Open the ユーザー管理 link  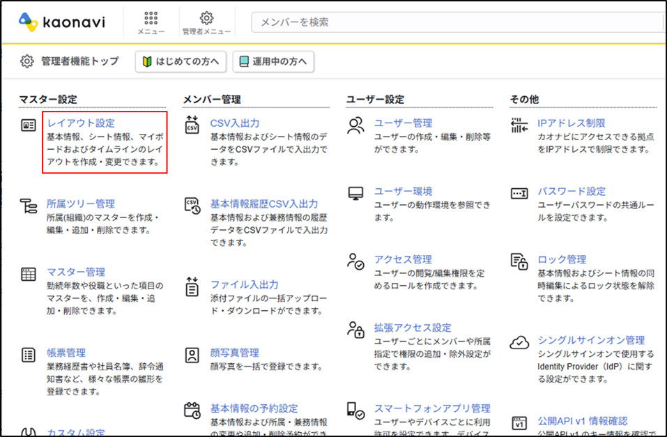tap(404, 123)
